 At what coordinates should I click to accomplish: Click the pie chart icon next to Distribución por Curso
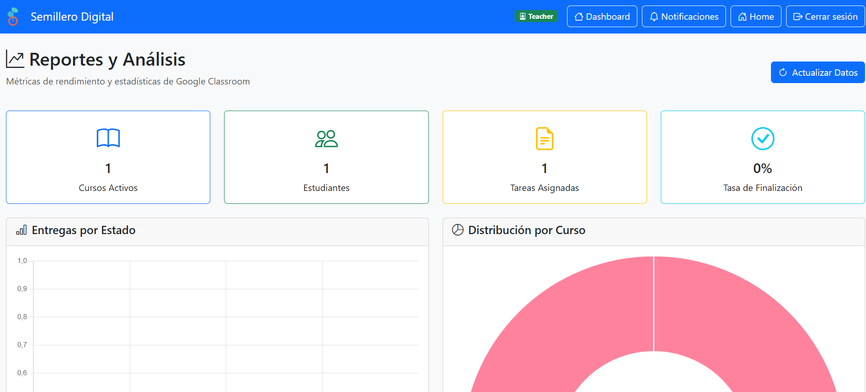(x=458, y=230)
